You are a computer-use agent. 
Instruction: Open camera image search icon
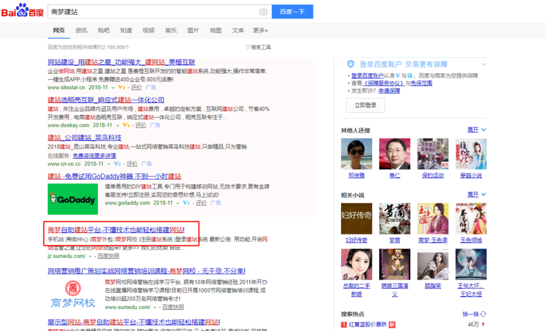tap(263, 12)
